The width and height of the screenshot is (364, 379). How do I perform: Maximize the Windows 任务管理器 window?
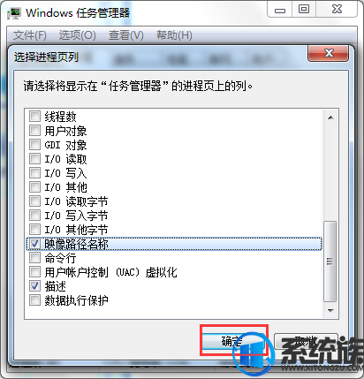pos(304,10)
